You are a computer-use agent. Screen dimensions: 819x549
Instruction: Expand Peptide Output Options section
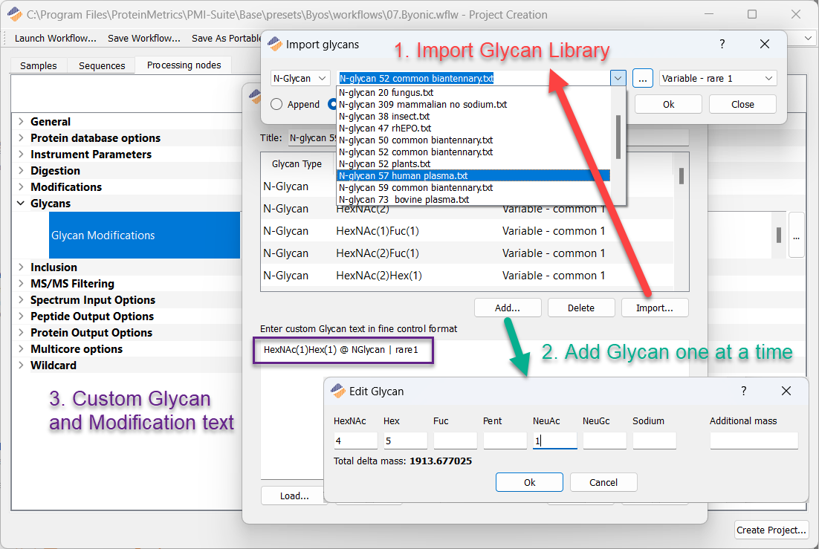[x=21, y=316]
